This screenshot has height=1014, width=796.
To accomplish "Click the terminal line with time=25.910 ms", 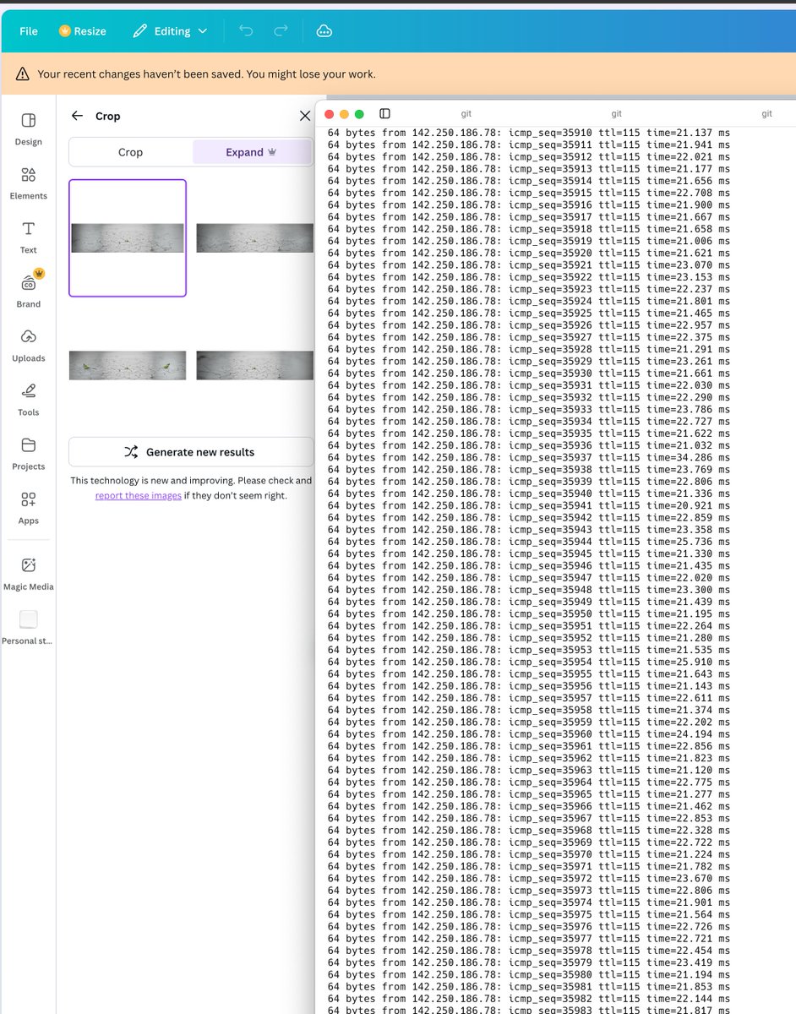I will tap(529, 662).
